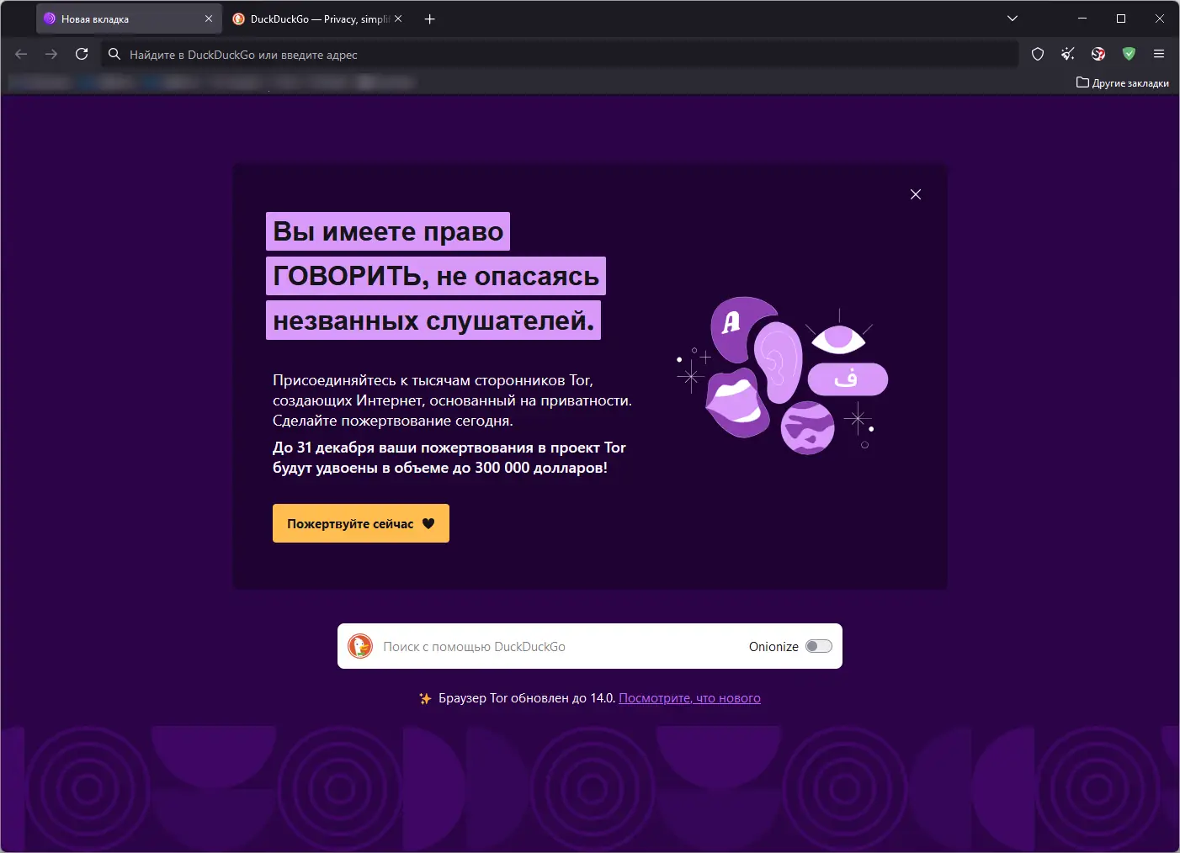This screenshot has width=1180, height=853.
Task: Click the headline Вы имеете право
Action: tap(388, 231)
